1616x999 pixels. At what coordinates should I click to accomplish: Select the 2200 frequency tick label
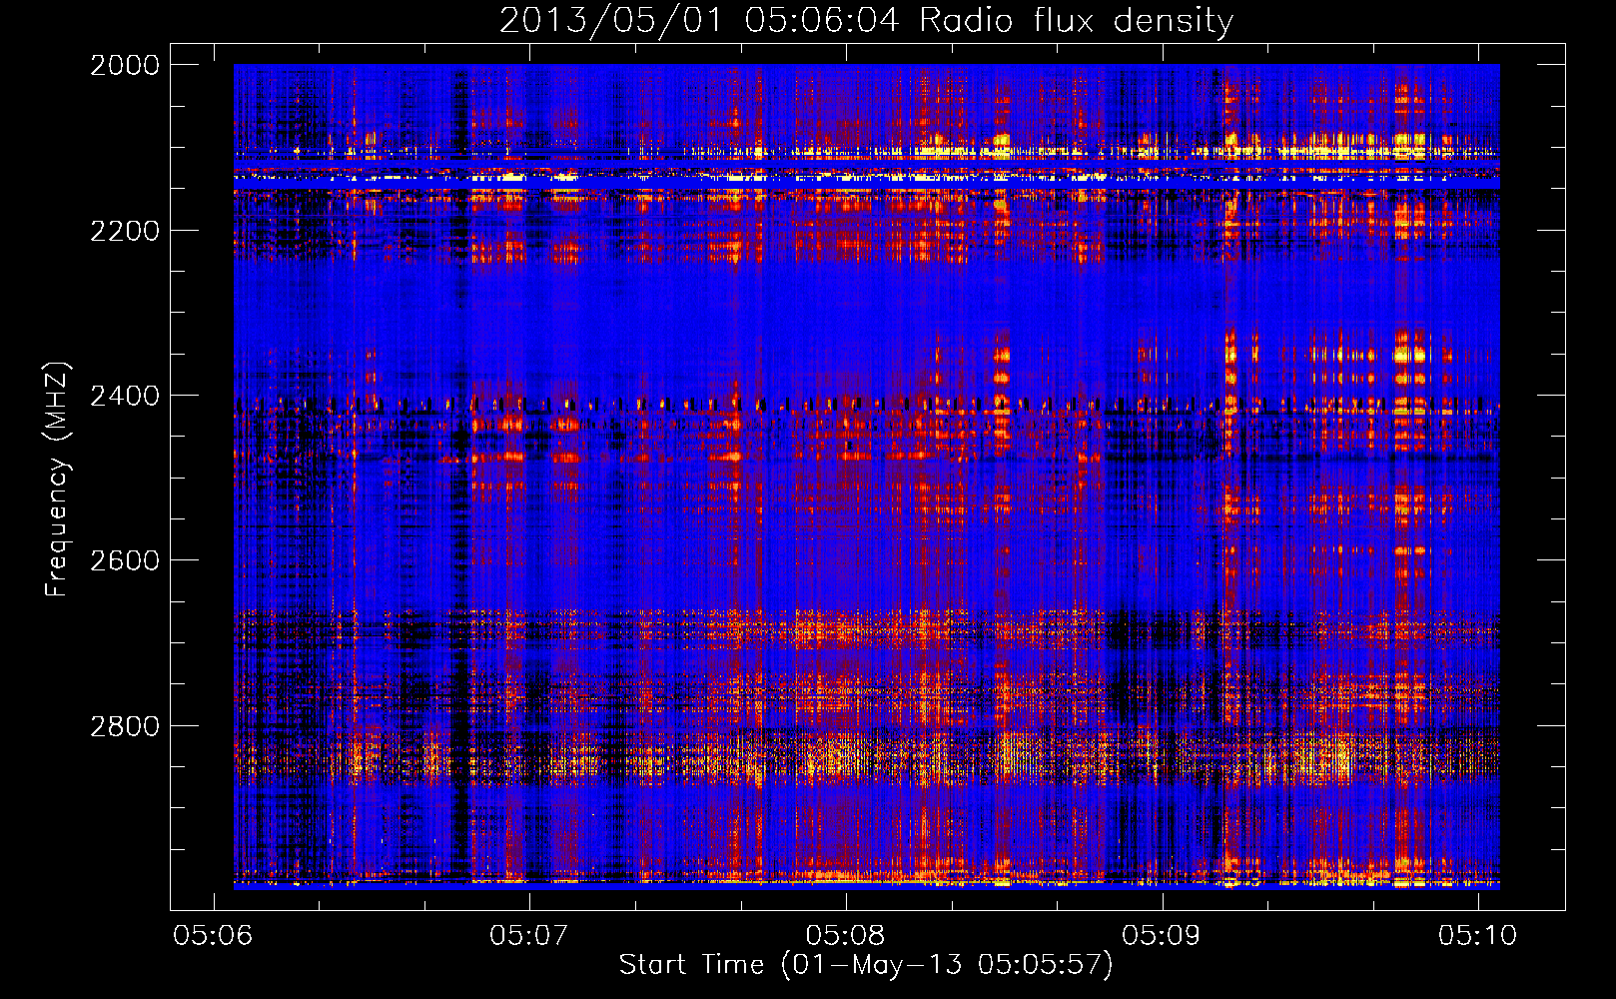[x=125, y=231]
